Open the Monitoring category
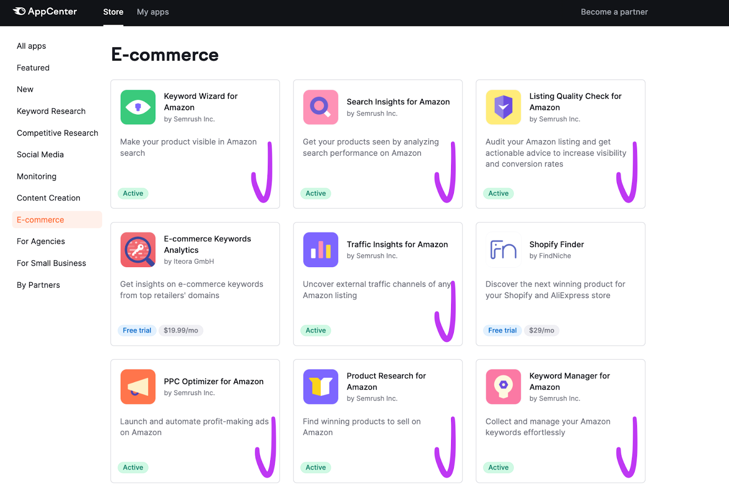The image size is (729, 487). 36,176
